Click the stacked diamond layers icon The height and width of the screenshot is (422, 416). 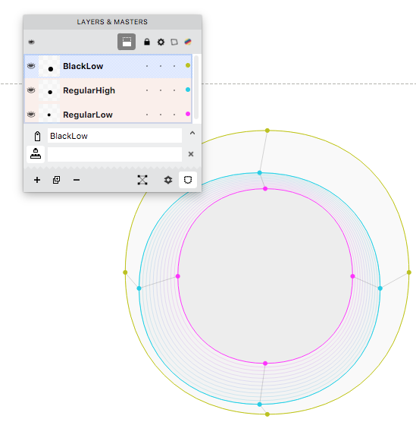(168, 180)
